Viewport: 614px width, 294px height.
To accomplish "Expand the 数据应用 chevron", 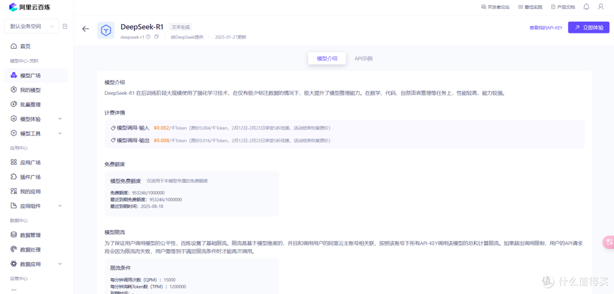I will [x=60, y=264].
